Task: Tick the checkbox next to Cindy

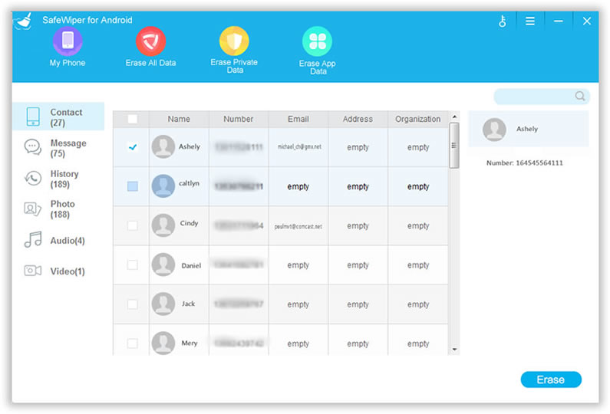Action: [132, 225]
